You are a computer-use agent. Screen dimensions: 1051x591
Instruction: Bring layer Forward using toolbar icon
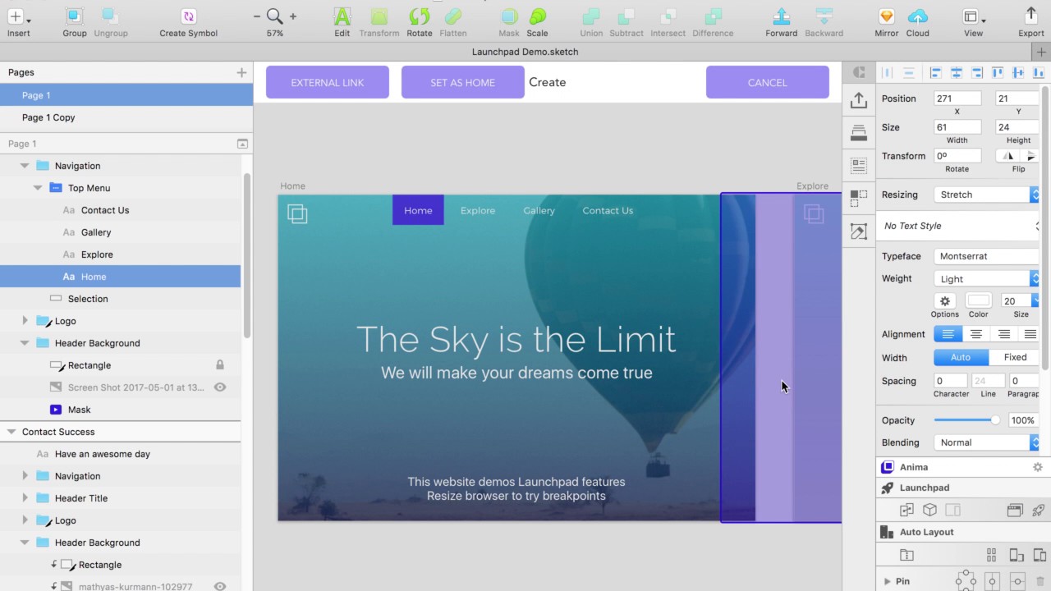click(781, 17)
